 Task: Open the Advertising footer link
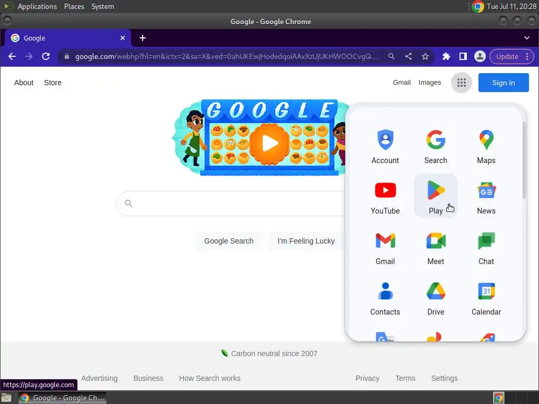tap(99, 378)
